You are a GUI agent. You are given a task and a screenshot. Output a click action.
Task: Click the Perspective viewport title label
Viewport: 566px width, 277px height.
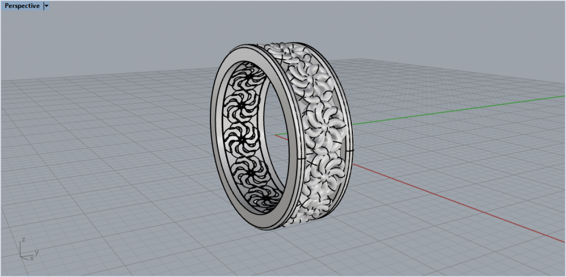tap(22, 6)
